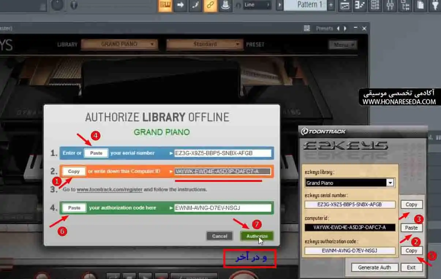The image size is (441, 279).
Task: Expand ezkeys library Grand Piano combo box
Action: pyautogui.click(x=350, y=183)
